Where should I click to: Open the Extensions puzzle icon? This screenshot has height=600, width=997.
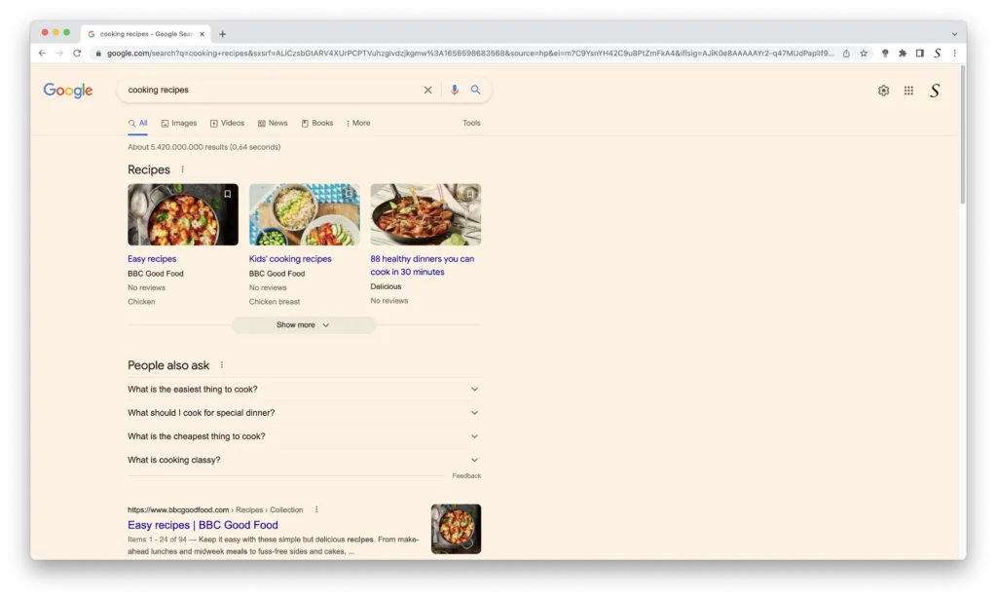903,54
